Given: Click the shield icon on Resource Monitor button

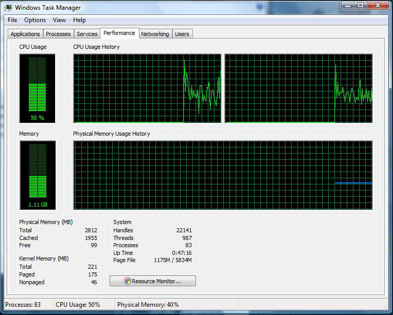Looking at the screenshot, I should coord(127,281).
